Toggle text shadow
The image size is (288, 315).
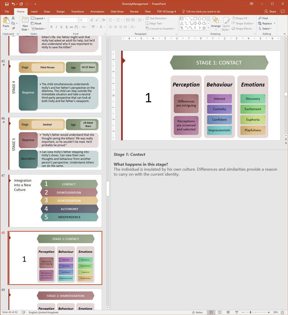(67, 27)
